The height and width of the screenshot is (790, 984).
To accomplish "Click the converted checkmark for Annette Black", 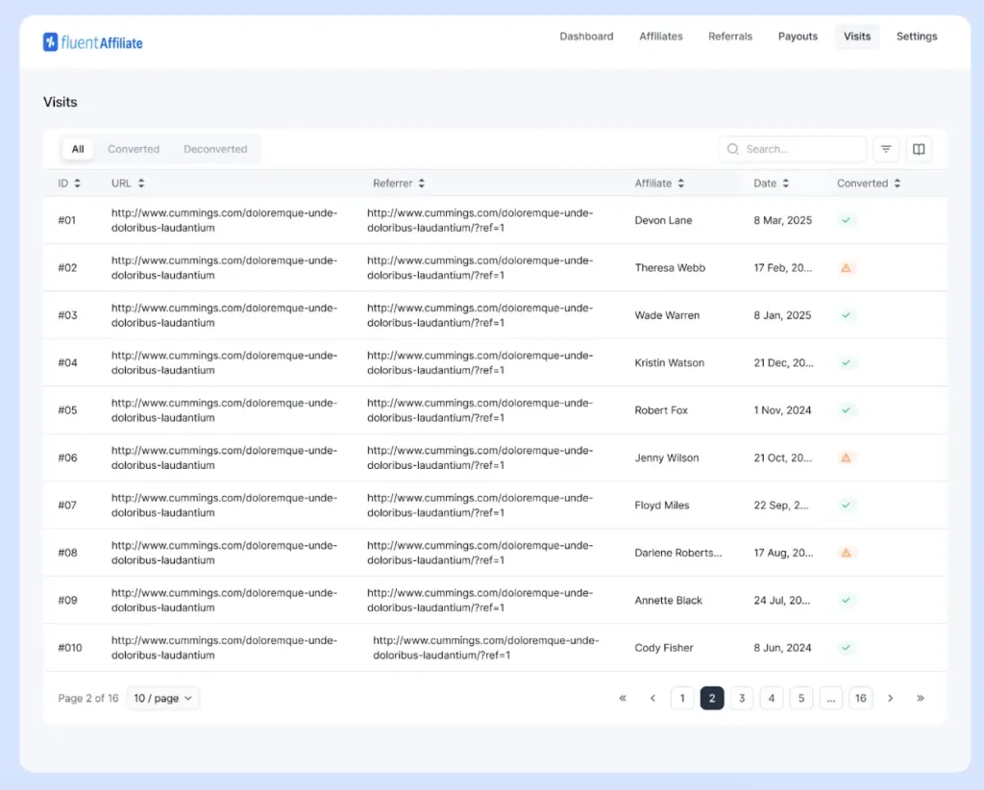I will (846, 601).
